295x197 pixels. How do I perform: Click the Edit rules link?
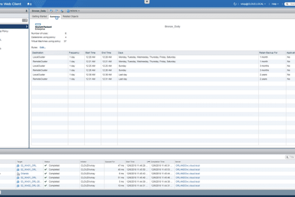43,47
